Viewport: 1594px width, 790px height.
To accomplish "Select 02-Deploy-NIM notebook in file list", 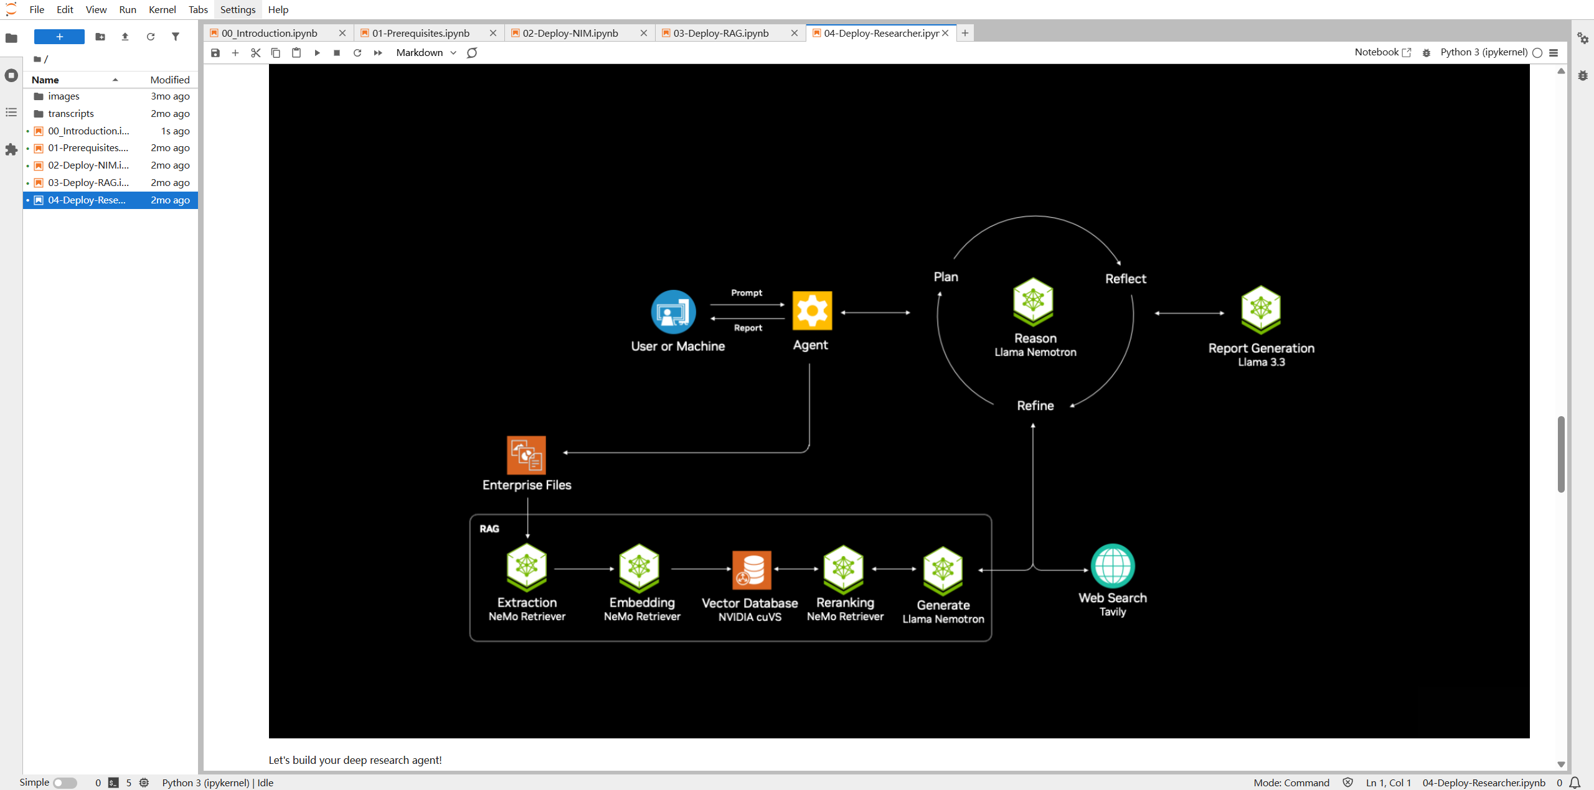I will tap(111, 165).
